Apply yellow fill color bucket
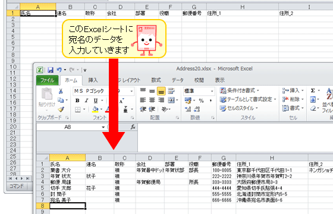 pyautogui.click(x=95, y=109)
